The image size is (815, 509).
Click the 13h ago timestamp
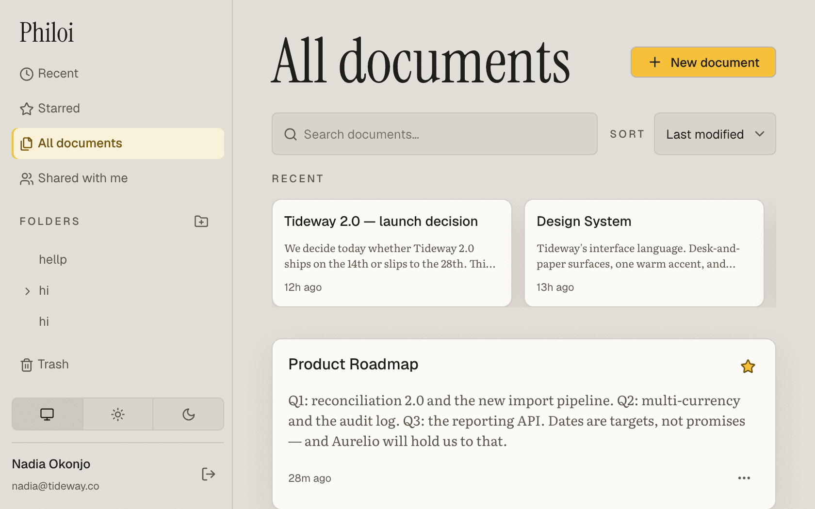click(555, 287)
